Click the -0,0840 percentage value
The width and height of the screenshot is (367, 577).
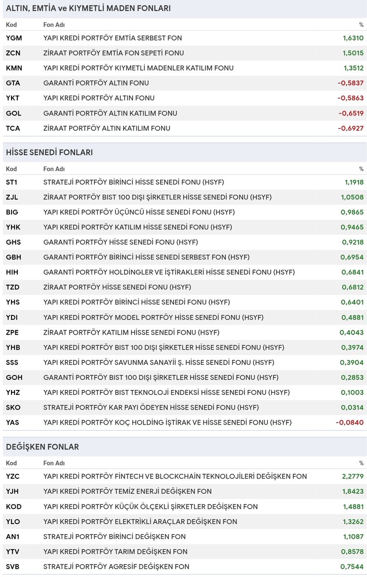tap(350, 423)
